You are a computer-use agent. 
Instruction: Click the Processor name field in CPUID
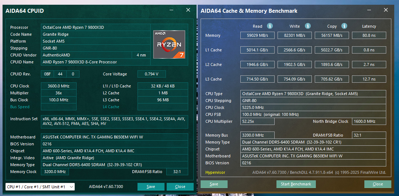point(96,27)
